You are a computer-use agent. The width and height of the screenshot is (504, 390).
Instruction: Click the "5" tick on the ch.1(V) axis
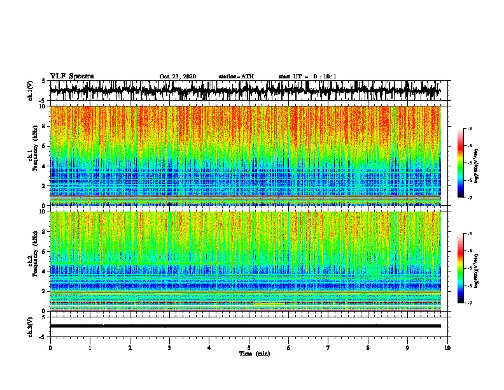pos(44,81)
